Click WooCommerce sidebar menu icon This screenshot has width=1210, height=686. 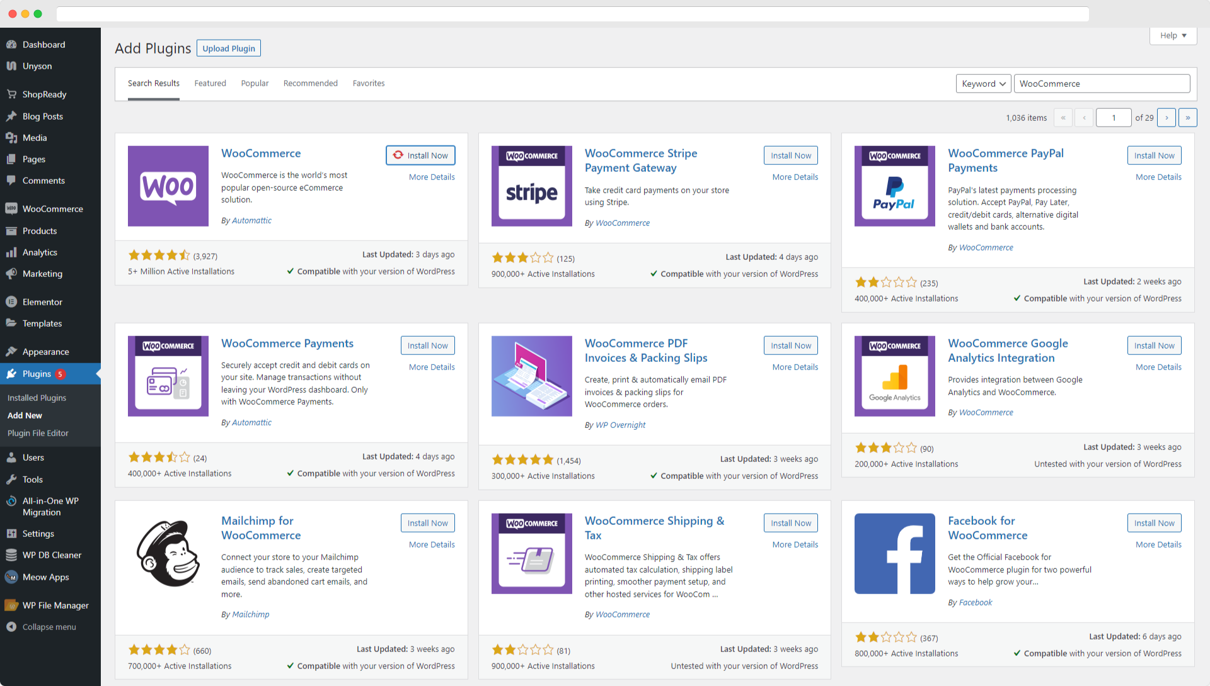click(x=11, y=209)
